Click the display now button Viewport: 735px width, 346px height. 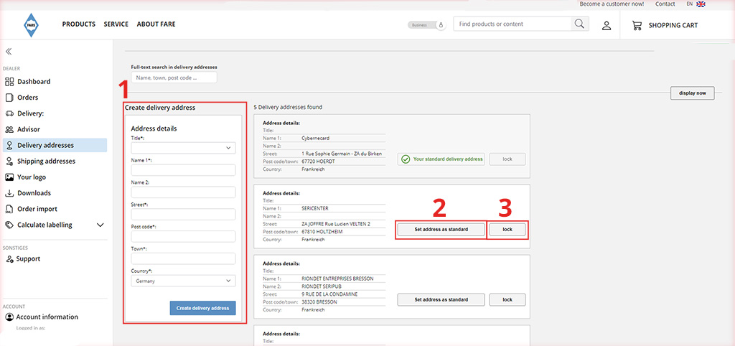pyautogui.click(x=693, y=93)
